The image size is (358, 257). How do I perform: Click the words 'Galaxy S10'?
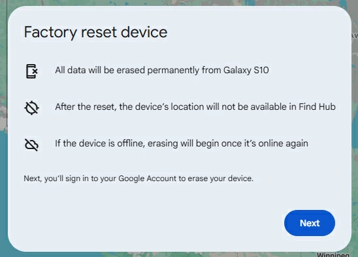coord(246,70)
